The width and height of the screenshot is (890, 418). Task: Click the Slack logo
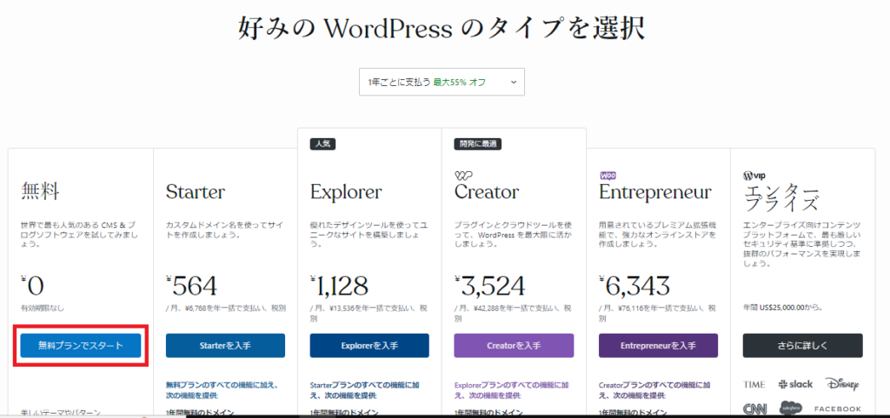[795, 384]
